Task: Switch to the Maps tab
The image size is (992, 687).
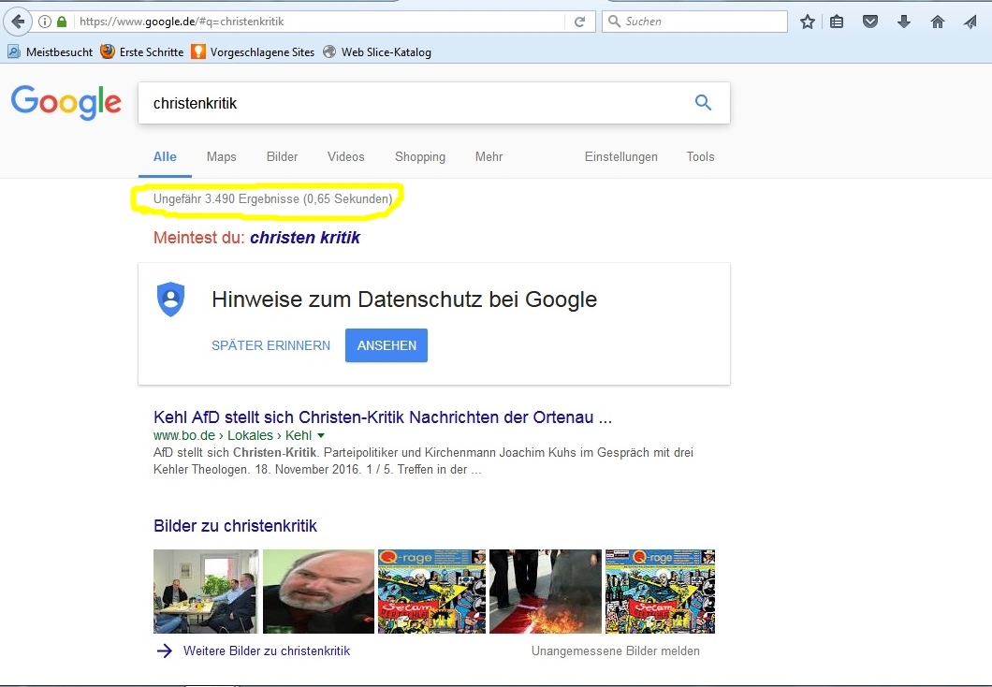Action: pyautogui.click(x=222, y=157)
